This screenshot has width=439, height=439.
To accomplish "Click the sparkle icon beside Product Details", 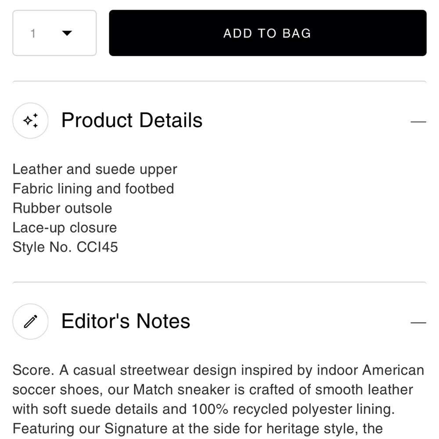I will [x=30, y=121].
